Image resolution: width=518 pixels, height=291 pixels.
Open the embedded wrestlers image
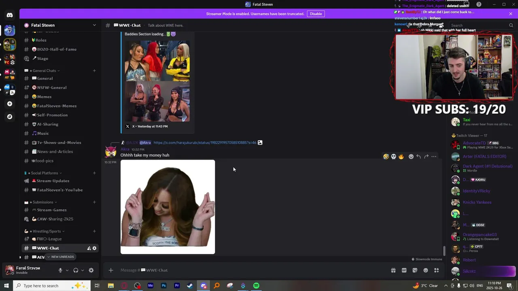[157, 81]
